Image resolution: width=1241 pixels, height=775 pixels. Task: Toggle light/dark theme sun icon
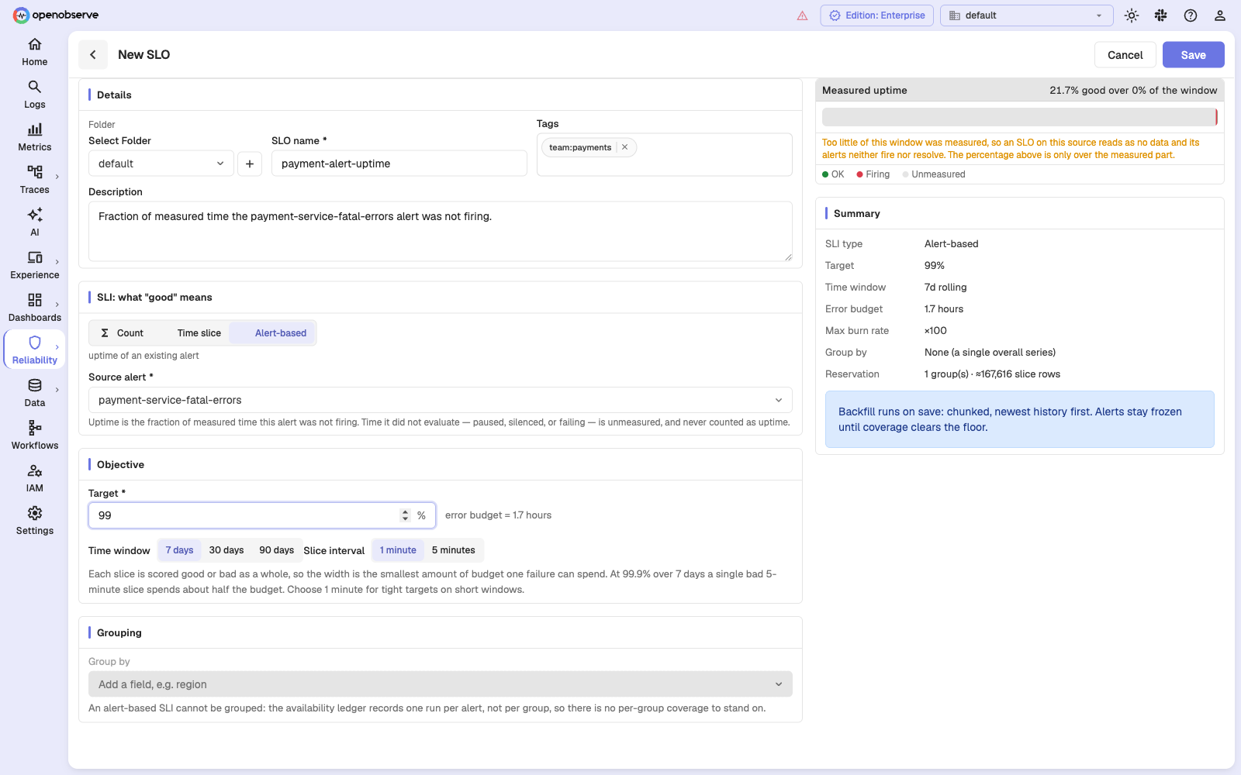point(1132,15)
